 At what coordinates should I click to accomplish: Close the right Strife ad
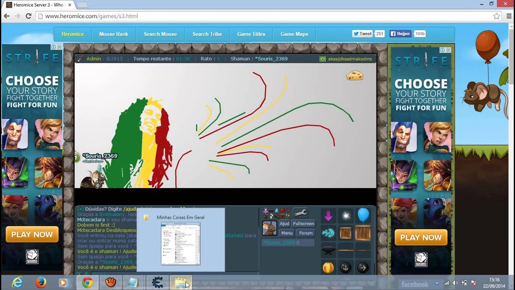(x=448, y=50)
